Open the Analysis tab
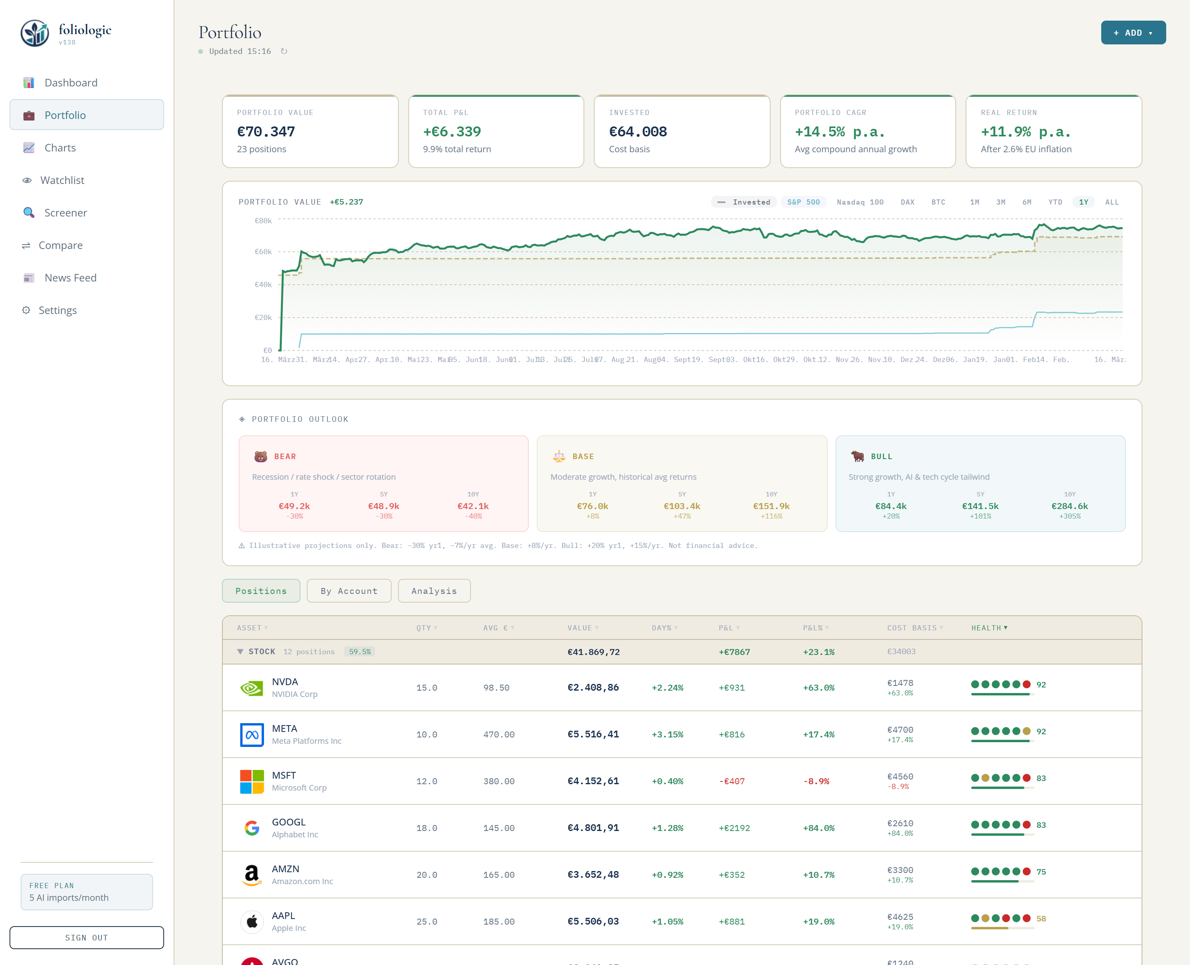Viewport: 1190px width, 965px height. coord(434,590)
